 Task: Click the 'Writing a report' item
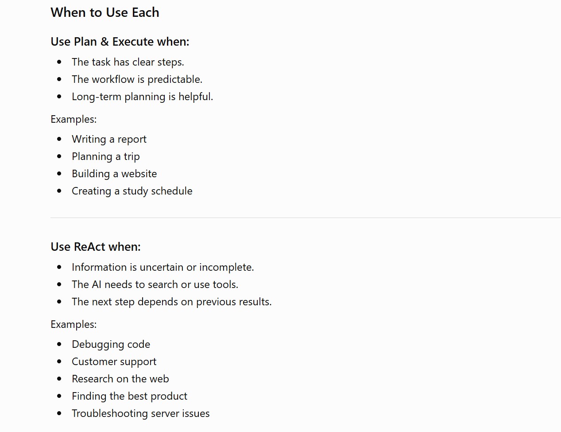click(109, 139)
